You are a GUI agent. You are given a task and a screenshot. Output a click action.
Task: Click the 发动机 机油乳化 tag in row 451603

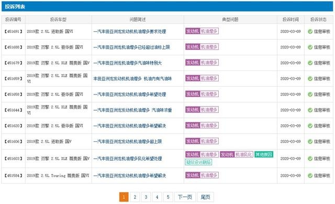pyautogui.click(x=237, y=154)
